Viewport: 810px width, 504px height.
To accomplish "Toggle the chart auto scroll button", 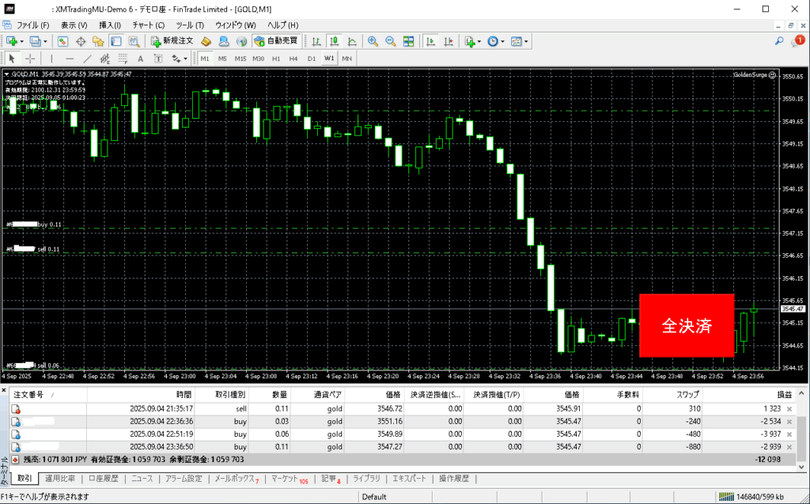I will pyautogui.click(x=431, y=41).
